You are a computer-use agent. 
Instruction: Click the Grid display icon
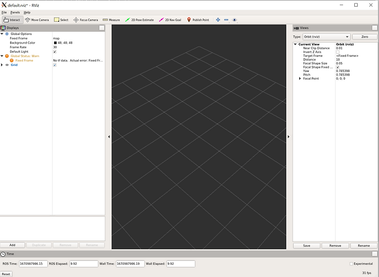point(7,65)
